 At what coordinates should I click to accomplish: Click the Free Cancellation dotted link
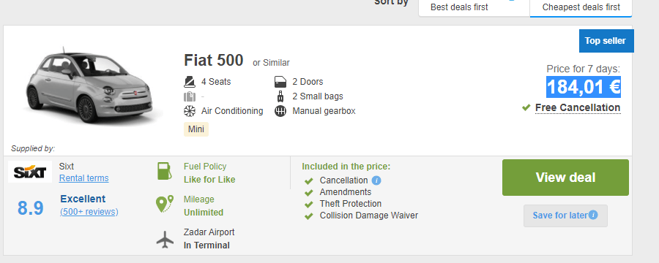(x=578, y=108)
